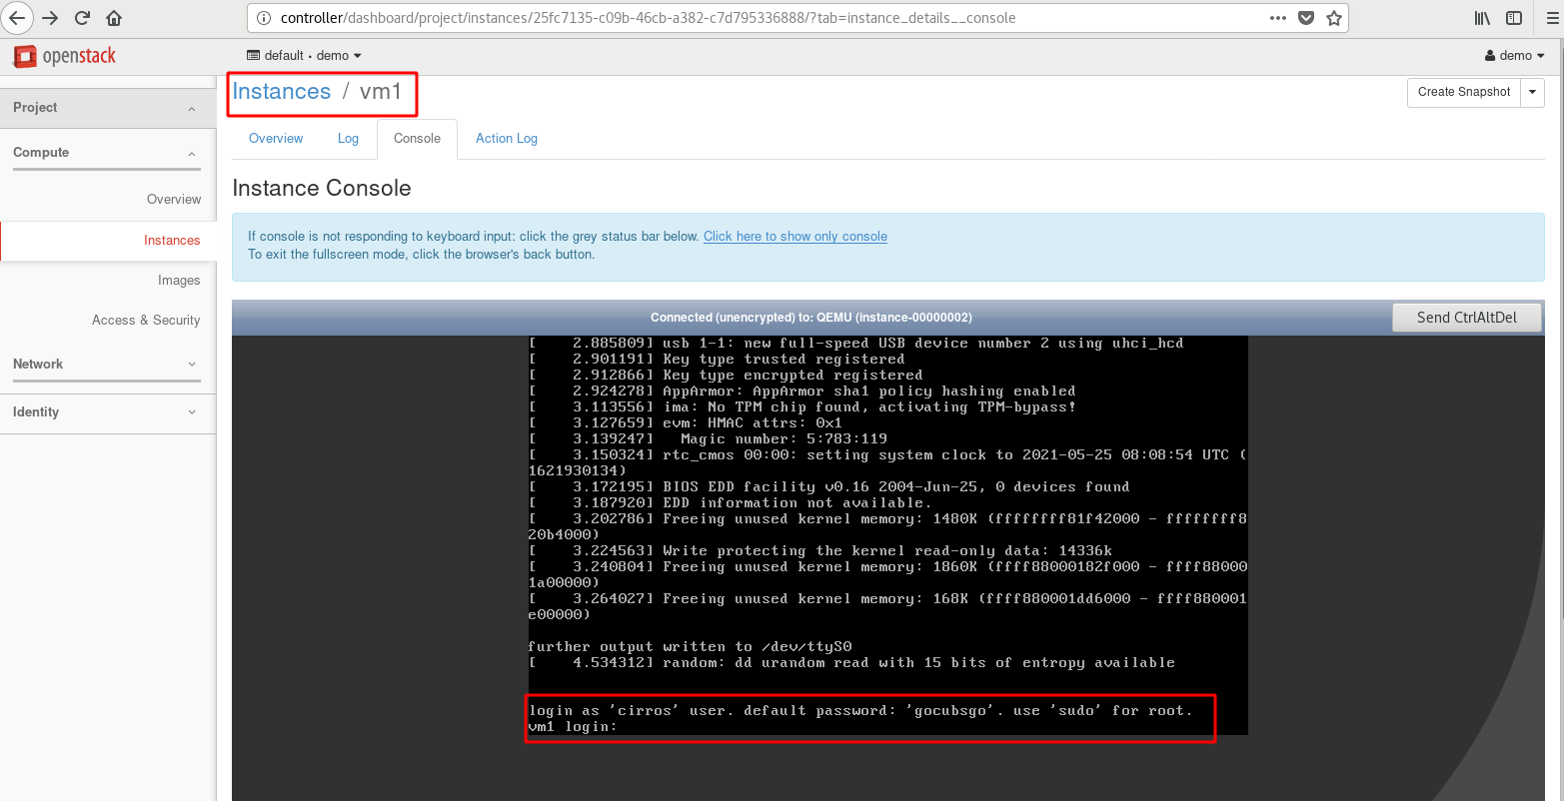Switch to the Action Log tab
Image resolution: width=1564 pixels, height=801 pixels.
click(x=507, y=139)
